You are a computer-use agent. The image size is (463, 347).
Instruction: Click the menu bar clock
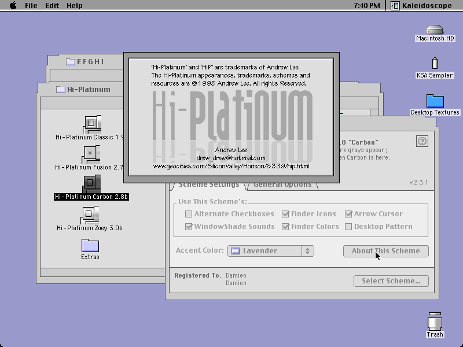pyautogui.click(x=367, y=5)
